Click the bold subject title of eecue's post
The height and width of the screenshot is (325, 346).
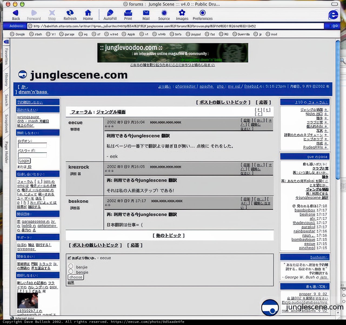click(138, 136)
